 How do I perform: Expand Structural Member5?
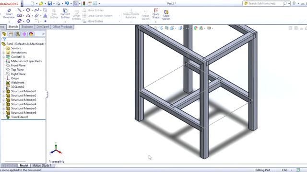(x=3, y=108)
